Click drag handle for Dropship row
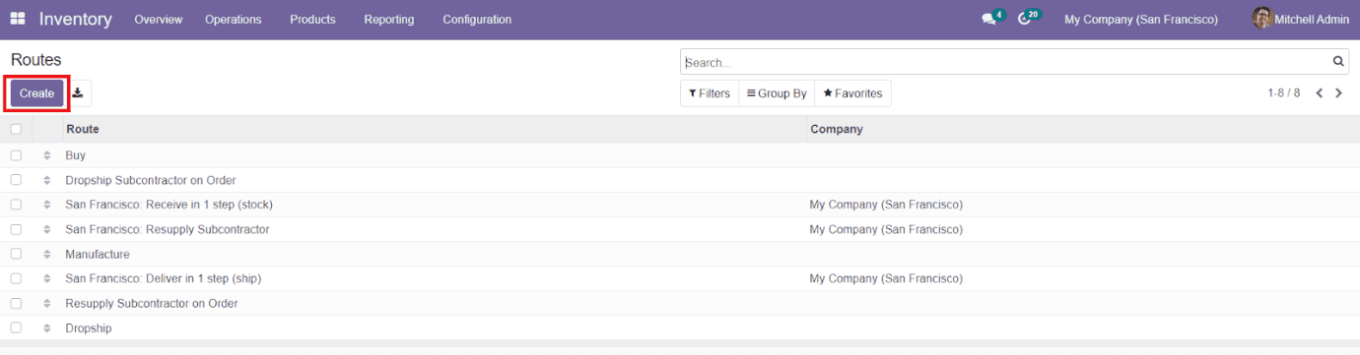The width and height of the screenshot is (1360, 355). pyautogui.click(x=46, y=327)
